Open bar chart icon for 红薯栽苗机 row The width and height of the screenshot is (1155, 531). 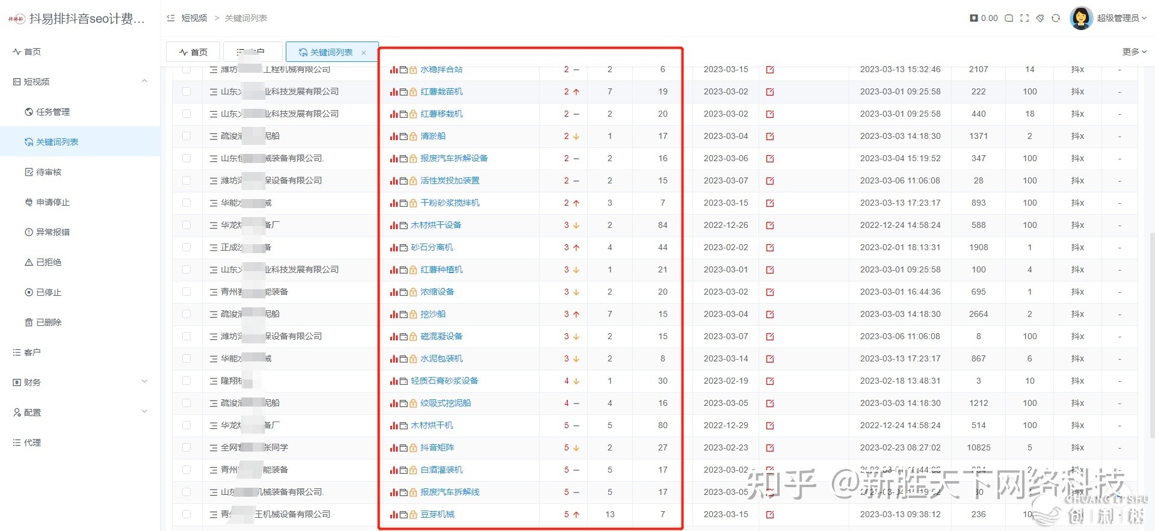[394, 92]
